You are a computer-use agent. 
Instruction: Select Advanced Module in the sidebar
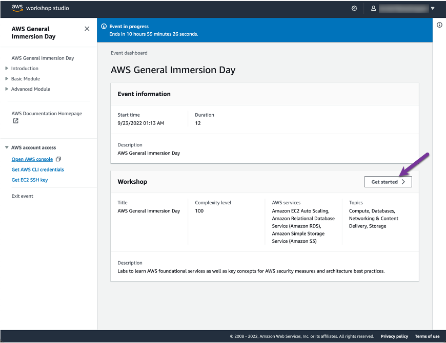pyautogui.click(x=31, y=89)
